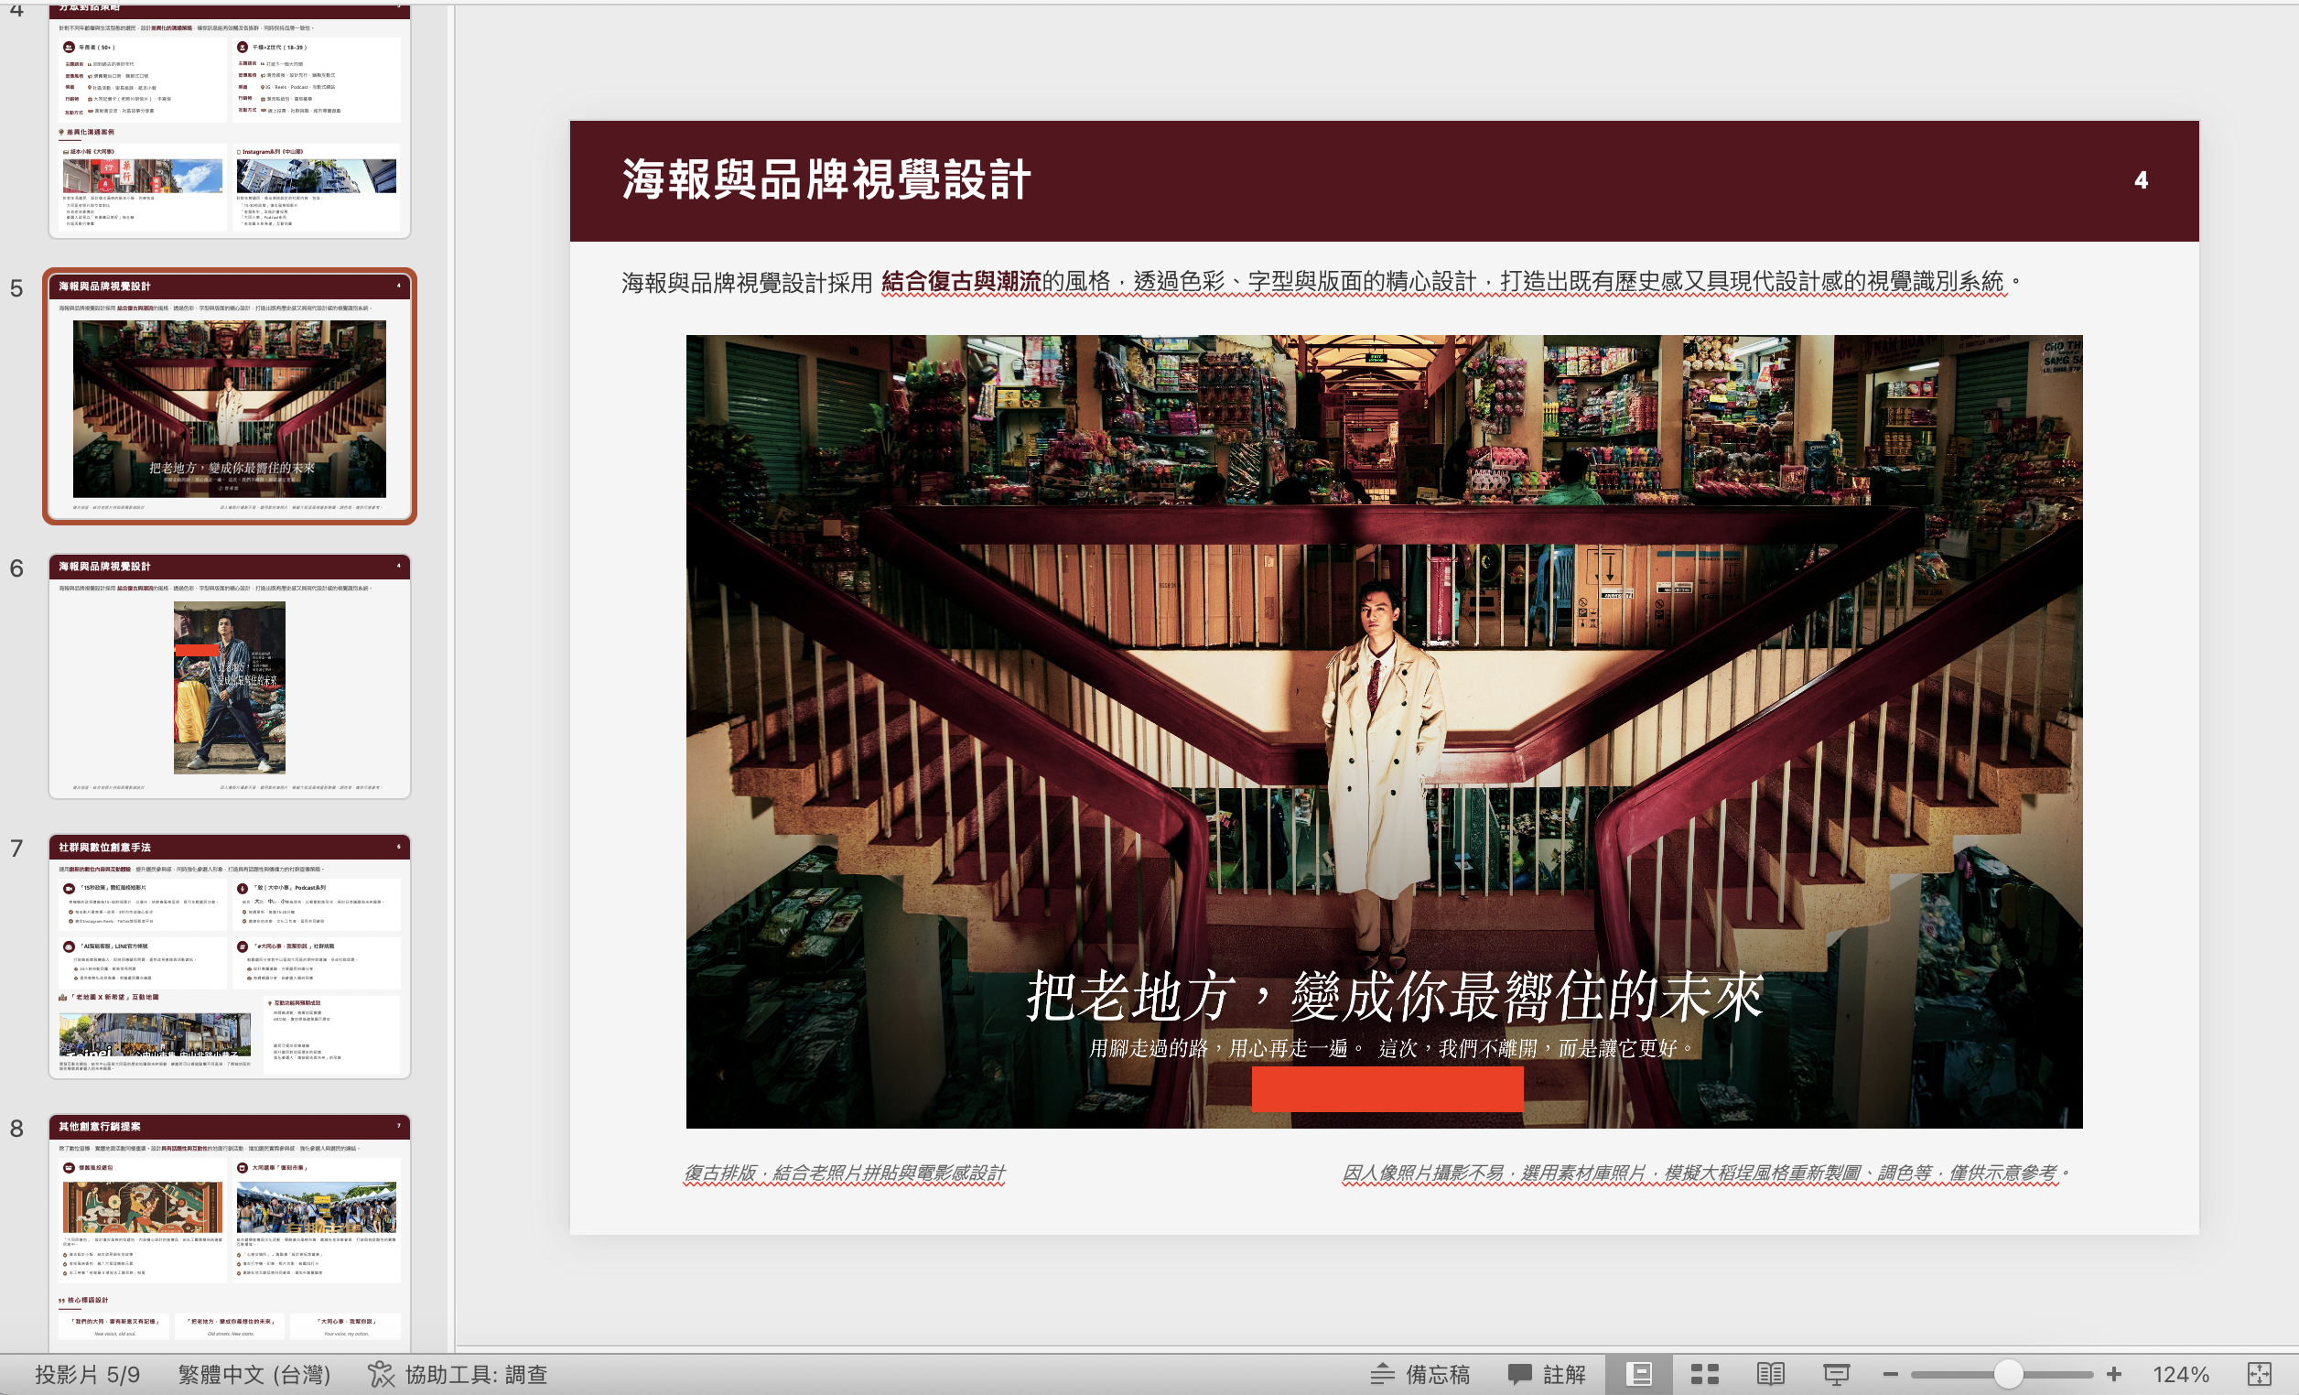Open zoom dialog via 124% value
The height and width of the screenshot is (1395, 2299).
tap(2181, 1374)
